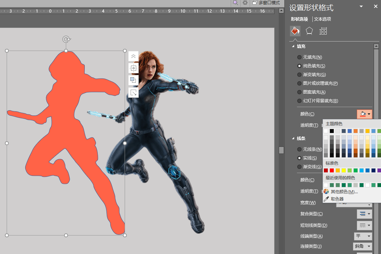The width and height of the screenshot is (381, 254).
Task: Click the rotation handle above the silhouette
Action: point(66,39)
